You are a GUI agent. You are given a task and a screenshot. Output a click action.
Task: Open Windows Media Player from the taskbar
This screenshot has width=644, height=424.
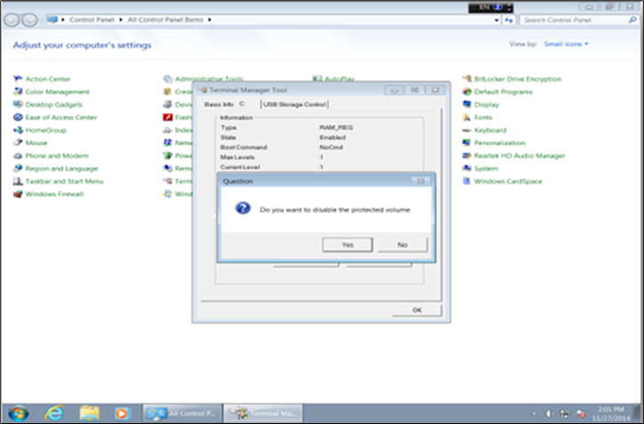click(122, 412)
